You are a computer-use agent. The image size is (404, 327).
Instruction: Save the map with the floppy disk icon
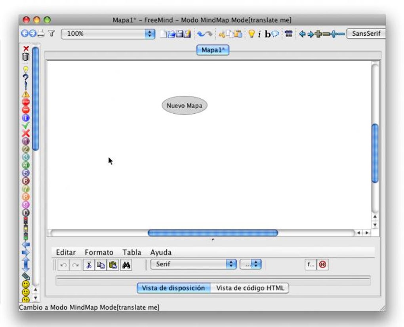pos(179,34)
